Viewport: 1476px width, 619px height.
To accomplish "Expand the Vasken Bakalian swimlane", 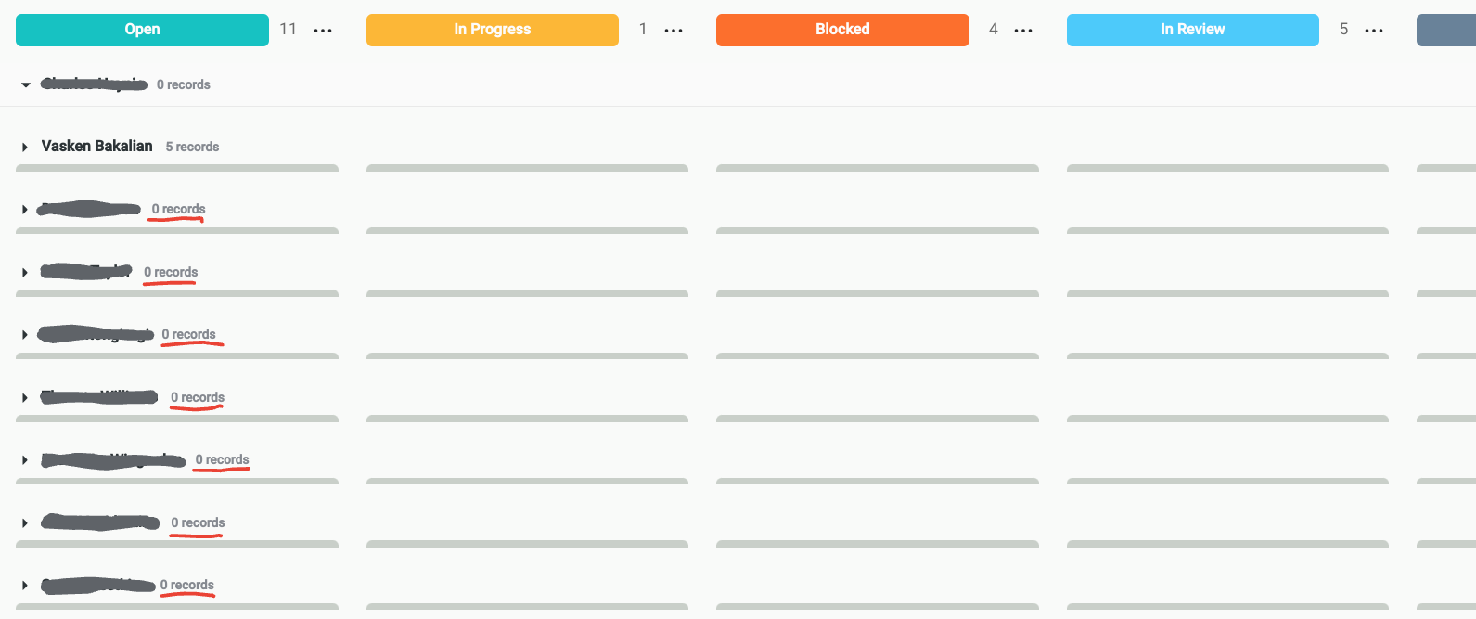I will pos(25,147).
